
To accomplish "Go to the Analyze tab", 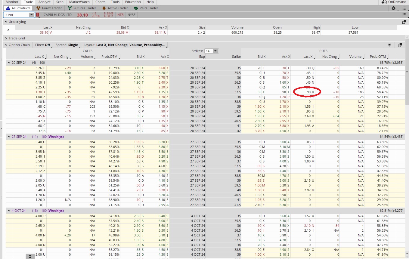I will tap(45, 2).
